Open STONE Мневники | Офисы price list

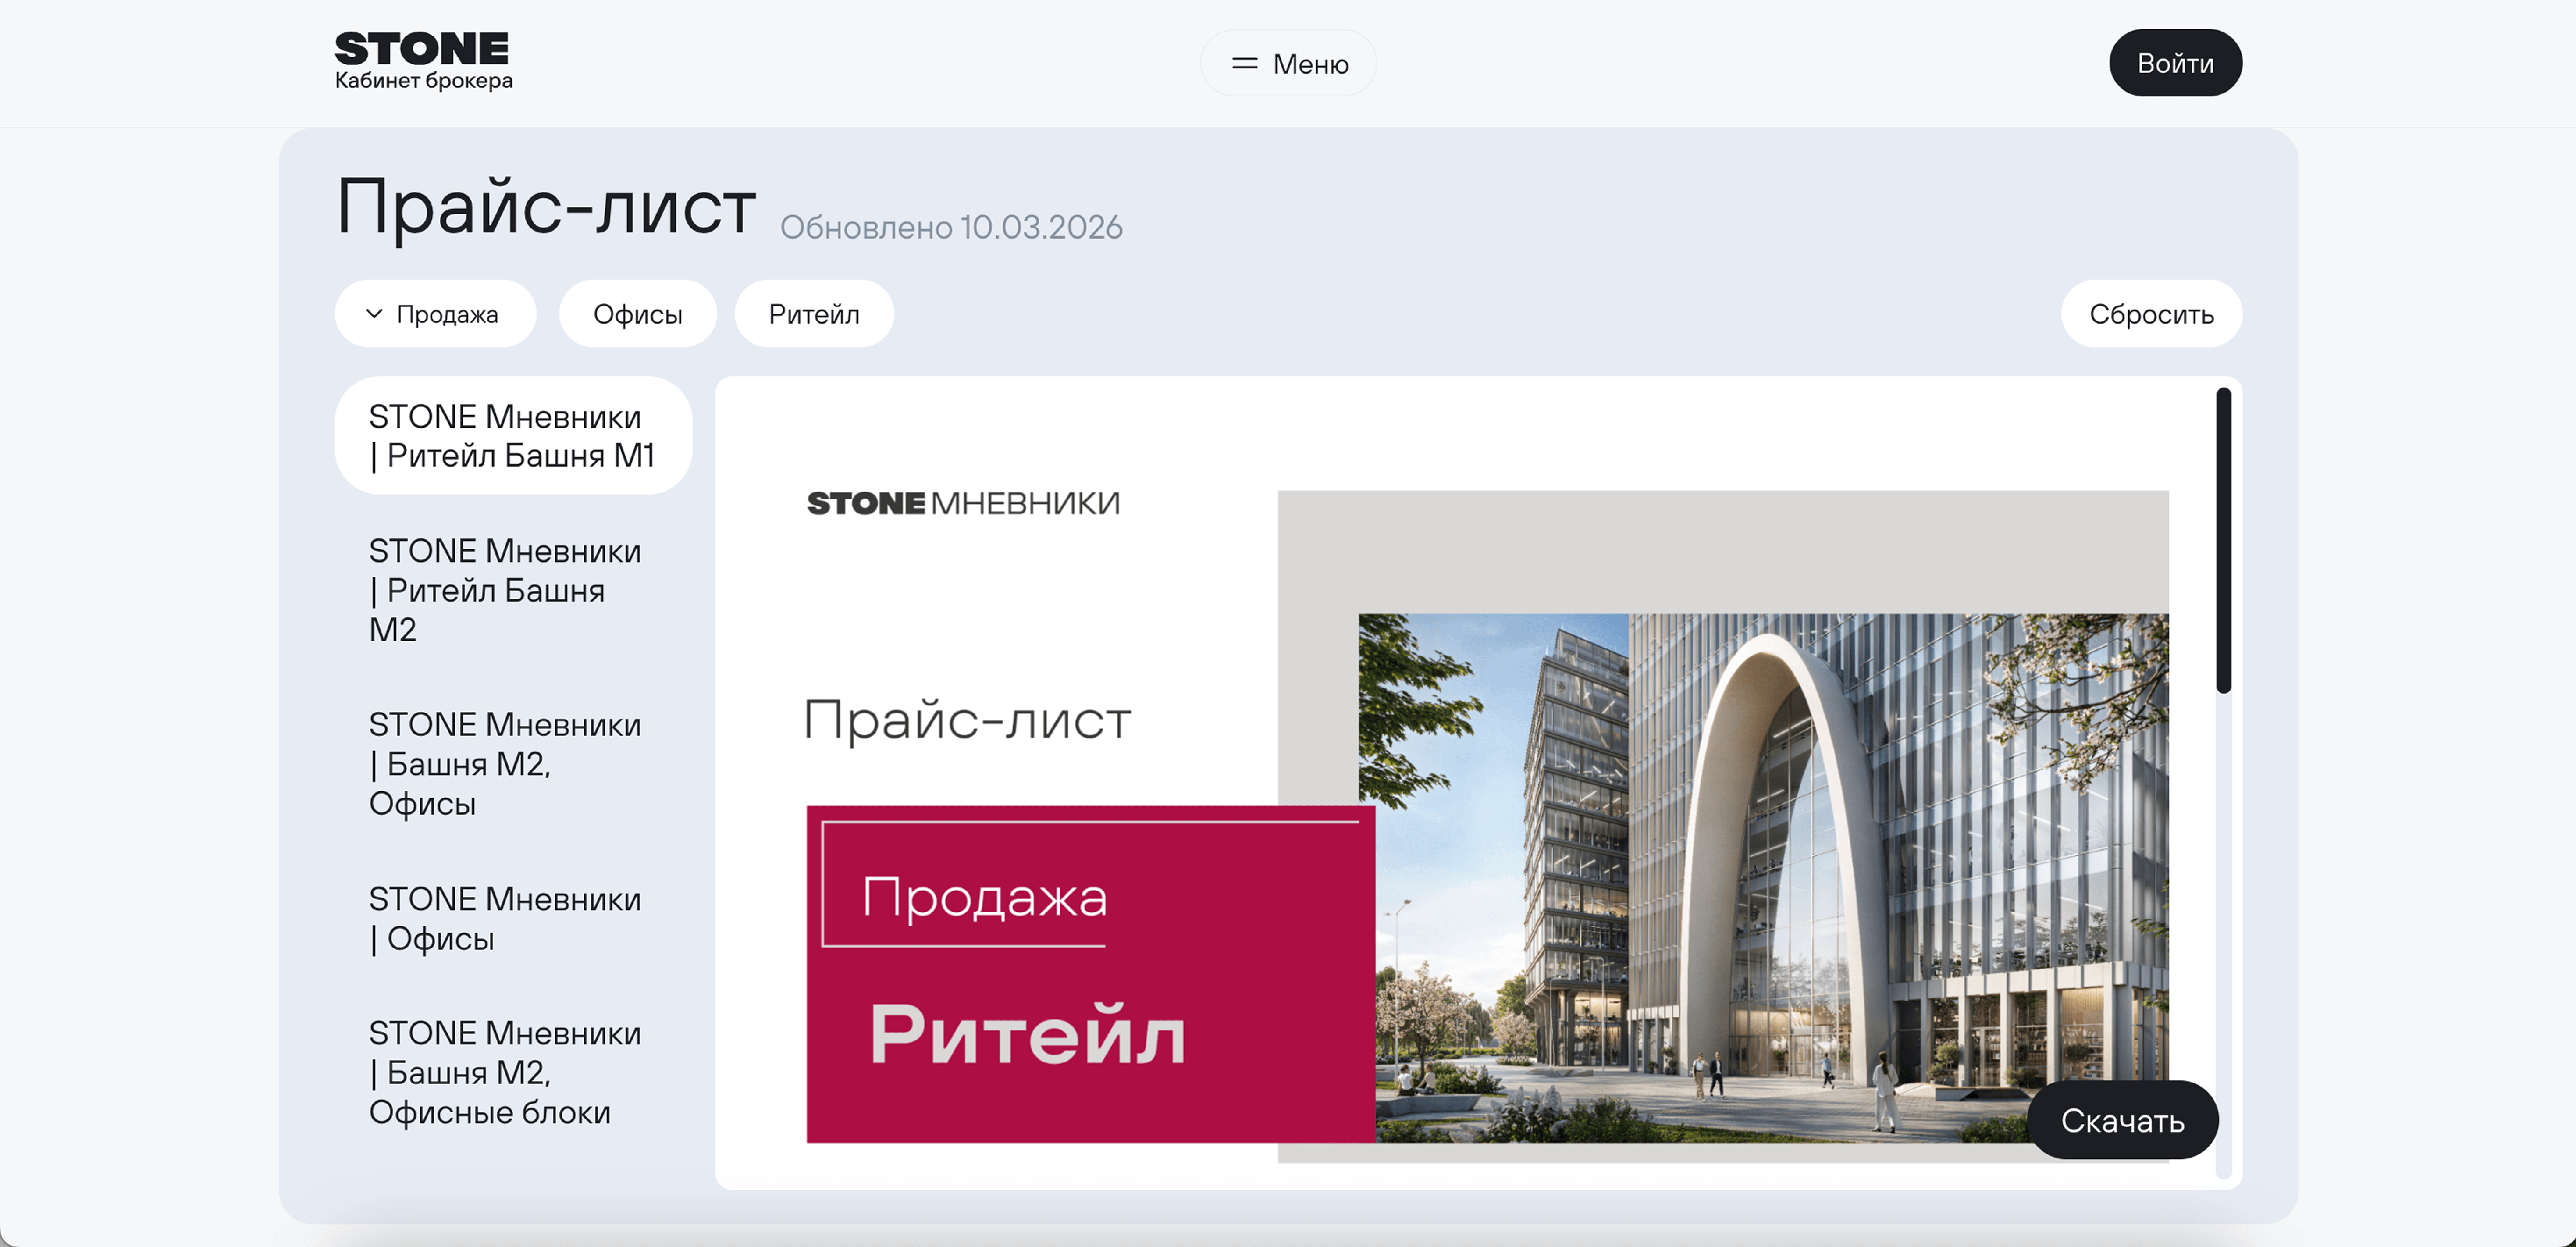tap(505, 918)
